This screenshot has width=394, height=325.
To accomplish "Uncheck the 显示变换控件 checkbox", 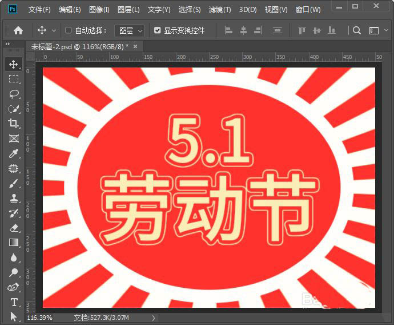I will point(157,30).
